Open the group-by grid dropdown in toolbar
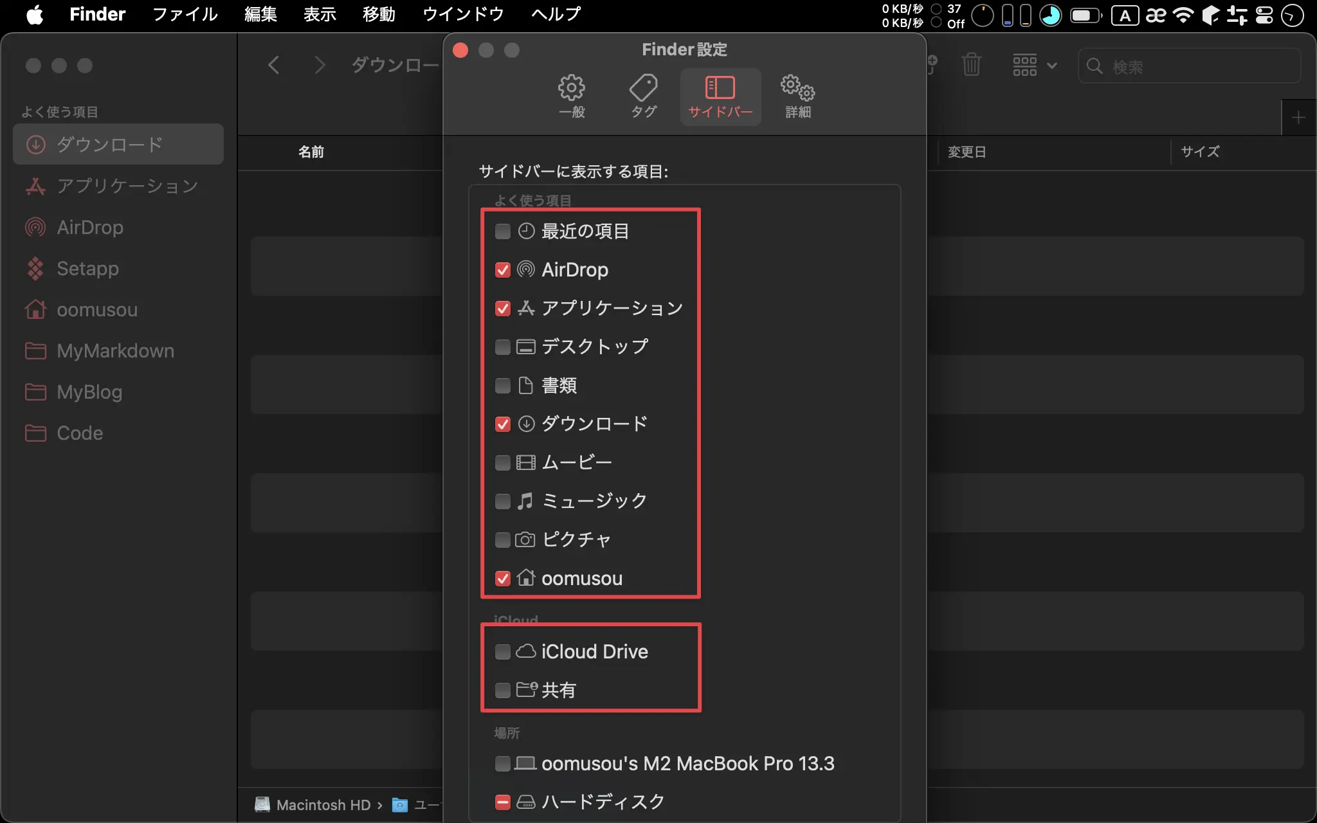 (1034, 65)
